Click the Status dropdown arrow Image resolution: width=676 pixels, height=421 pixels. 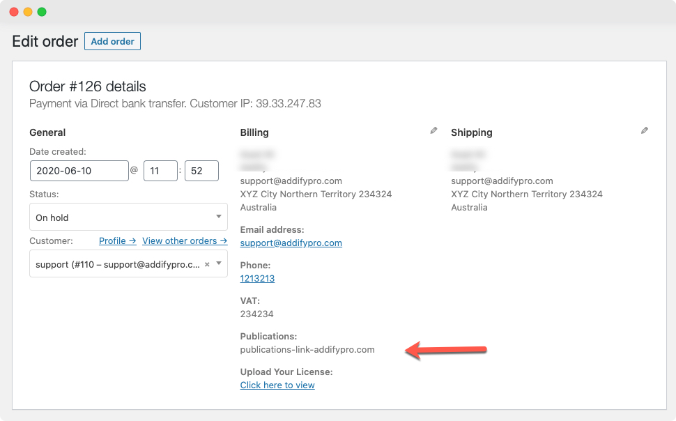click(x=218, y=217)
